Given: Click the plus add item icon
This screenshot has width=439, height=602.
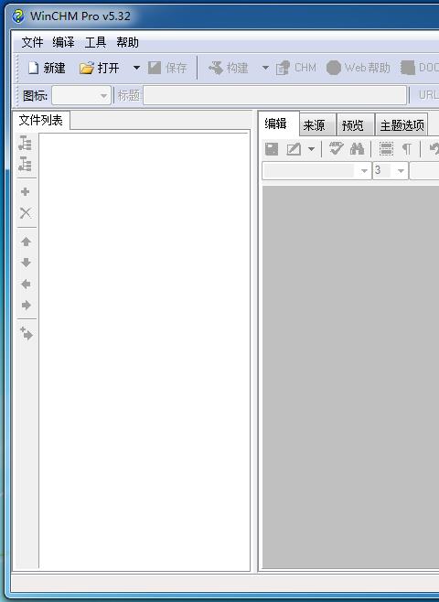Looking at the screenshot, I should (x=26, y=191).
